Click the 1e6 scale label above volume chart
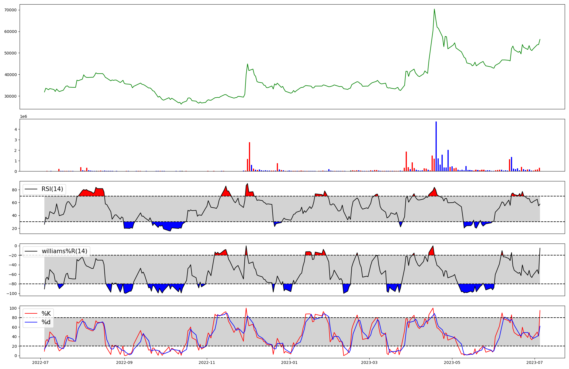This screenshot has width=569, height=369. coord(23,117)
